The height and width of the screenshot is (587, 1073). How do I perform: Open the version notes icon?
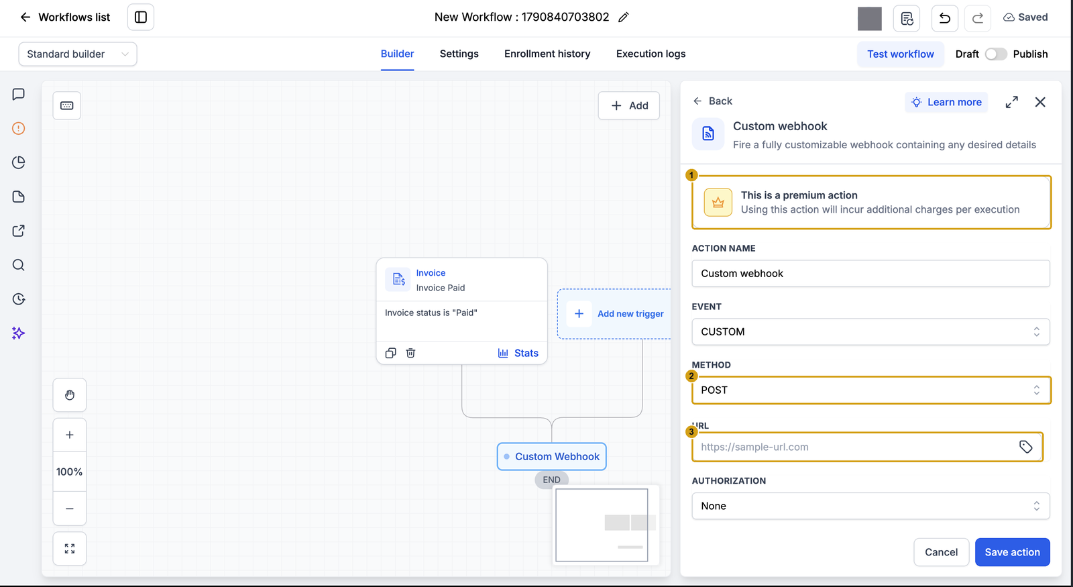point(907,18)
